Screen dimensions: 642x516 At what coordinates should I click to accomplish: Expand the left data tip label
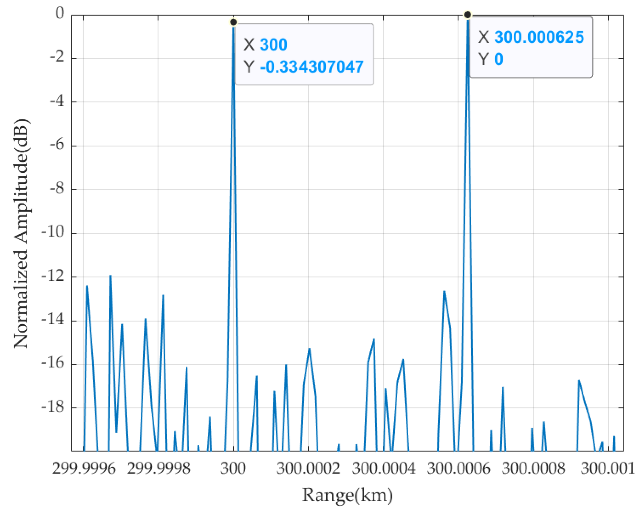coord(305,53)
